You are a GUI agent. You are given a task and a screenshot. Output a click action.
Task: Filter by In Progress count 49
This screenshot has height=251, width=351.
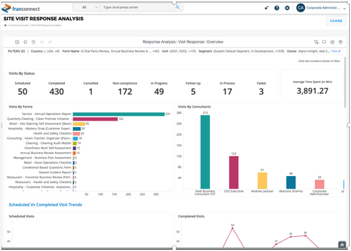(x=159, y=92)
